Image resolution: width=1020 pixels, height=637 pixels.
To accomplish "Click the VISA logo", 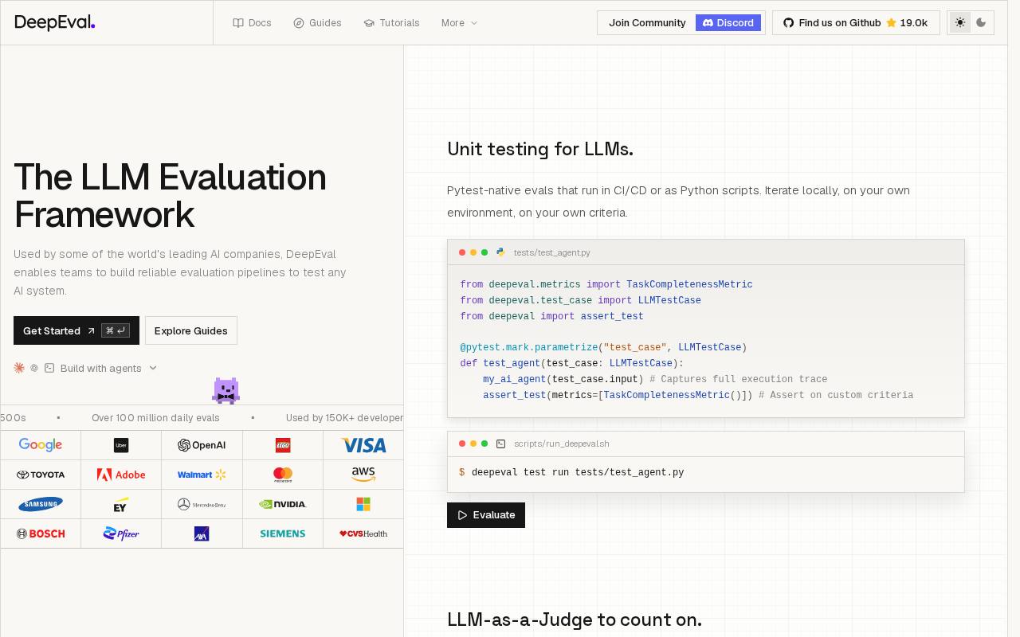I will tap(363, 445).
